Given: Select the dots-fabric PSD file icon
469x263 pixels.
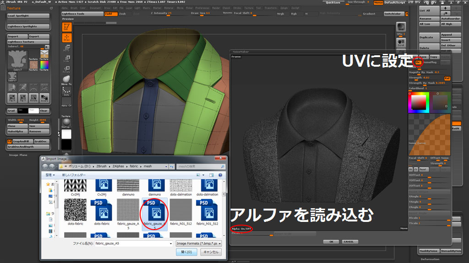Looking at the screenshot, I should (x=102, y=212).
